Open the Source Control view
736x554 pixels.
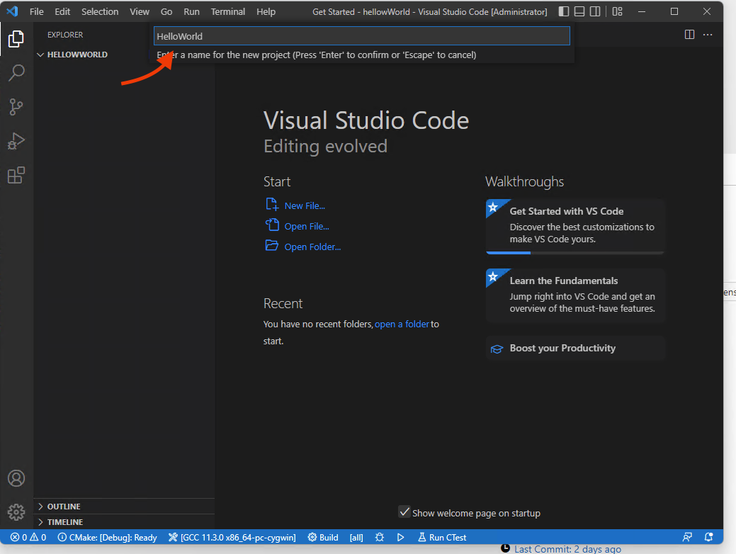pyautogui.click(x=16, y=107)
